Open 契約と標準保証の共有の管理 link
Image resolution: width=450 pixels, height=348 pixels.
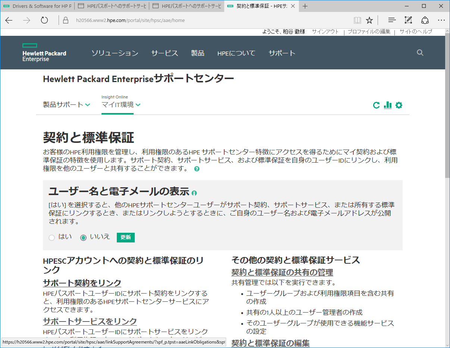282,272
